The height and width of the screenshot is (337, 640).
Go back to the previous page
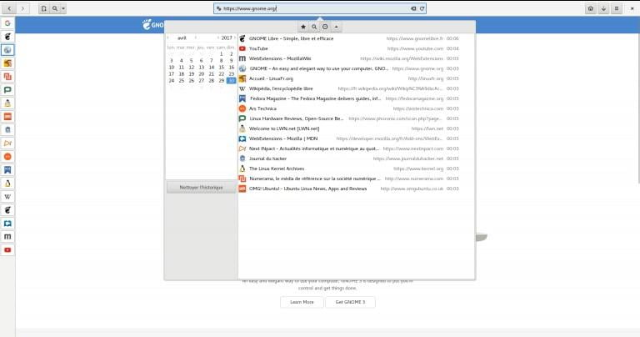(9, 8)
